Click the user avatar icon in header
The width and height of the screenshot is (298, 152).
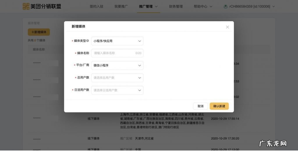click(x=226, y=6)
